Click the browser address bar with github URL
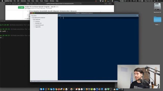The width and height of the screenshot is (163, 91). point(60,4)
